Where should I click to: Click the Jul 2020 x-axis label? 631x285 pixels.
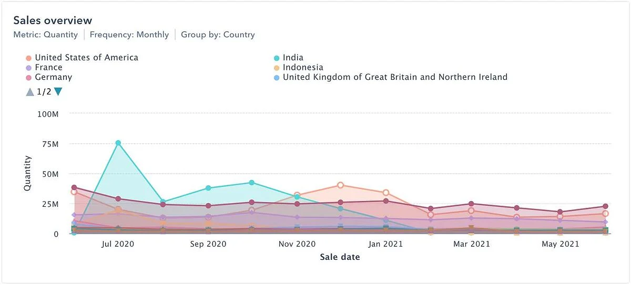pos(118,244)
